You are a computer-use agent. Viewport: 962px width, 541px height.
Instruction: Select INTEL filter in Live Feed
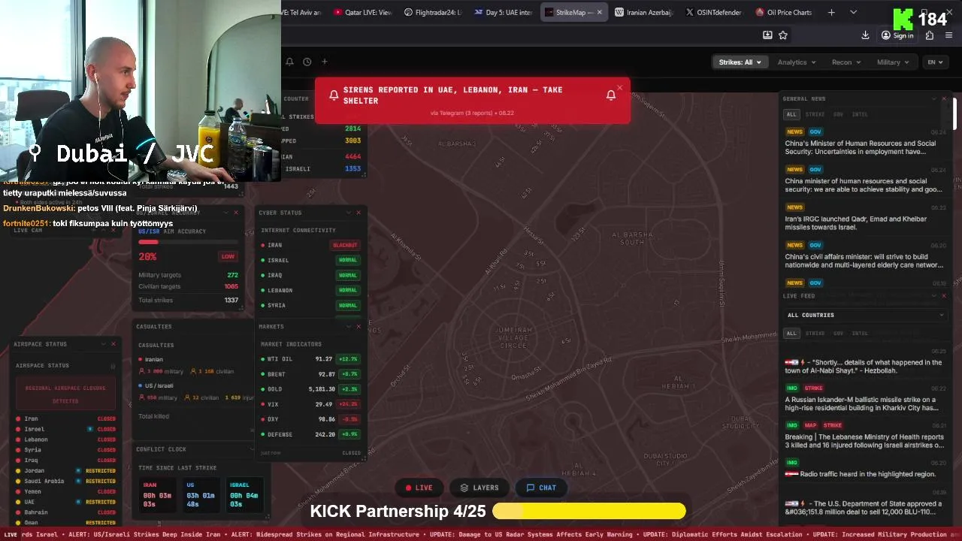tap(860, 333)
